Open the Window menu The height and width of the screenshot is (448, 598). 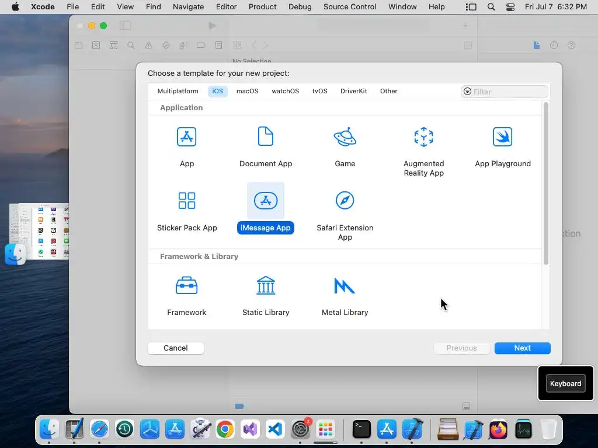click(x=402, y=7)
